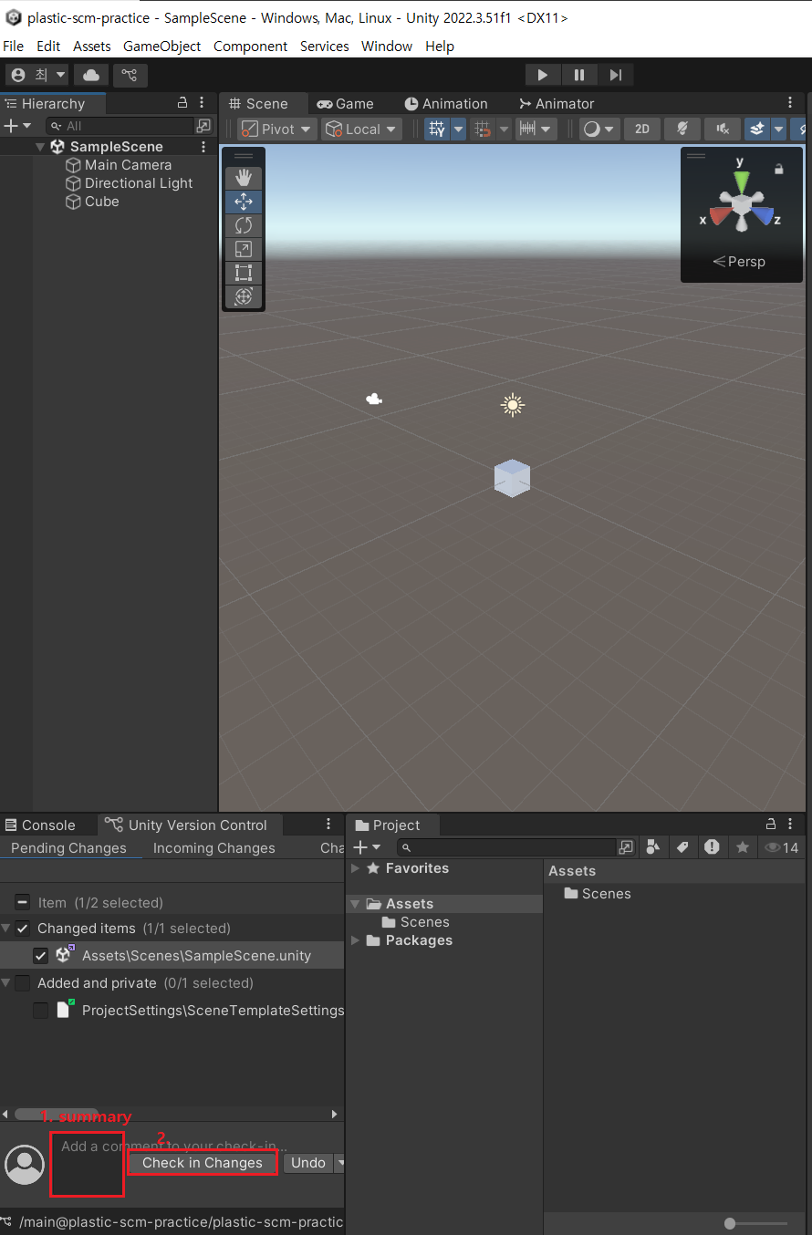Screen dimensions: 812x1235
Task: Collapse SampleScene in Hierarchy
Action: click(x=40, y=147)
